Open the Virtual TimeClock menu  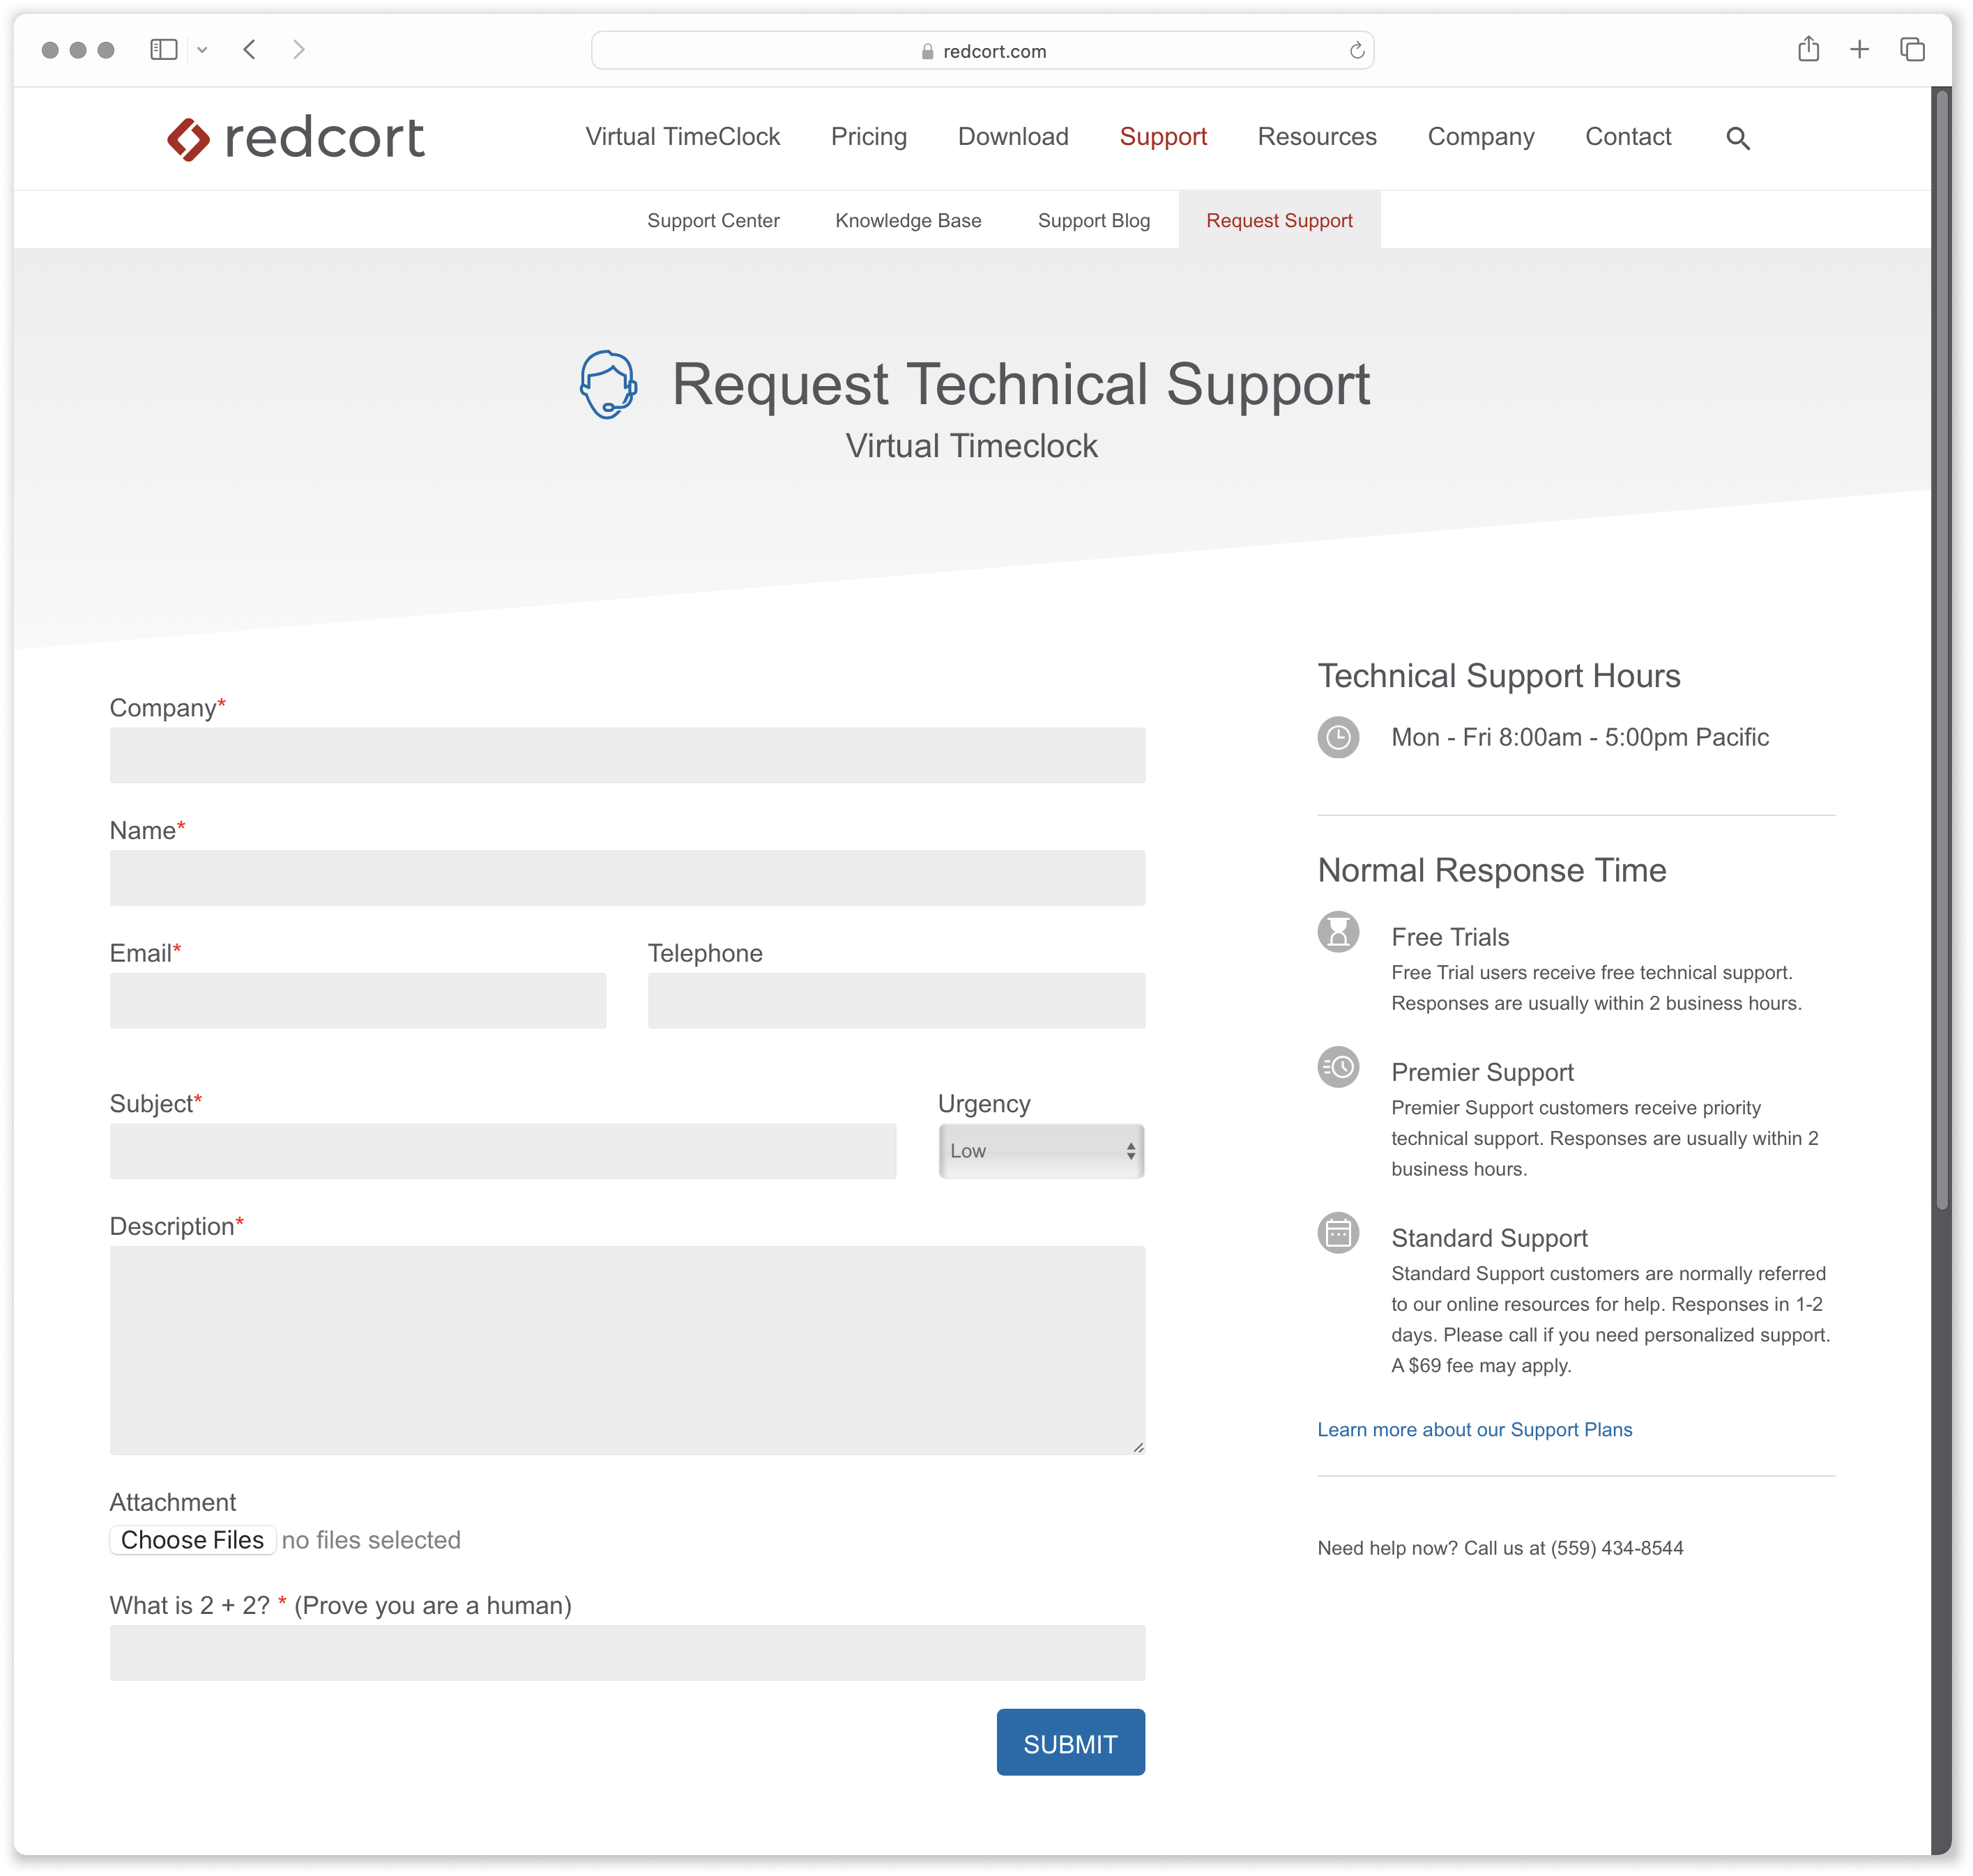683,137
